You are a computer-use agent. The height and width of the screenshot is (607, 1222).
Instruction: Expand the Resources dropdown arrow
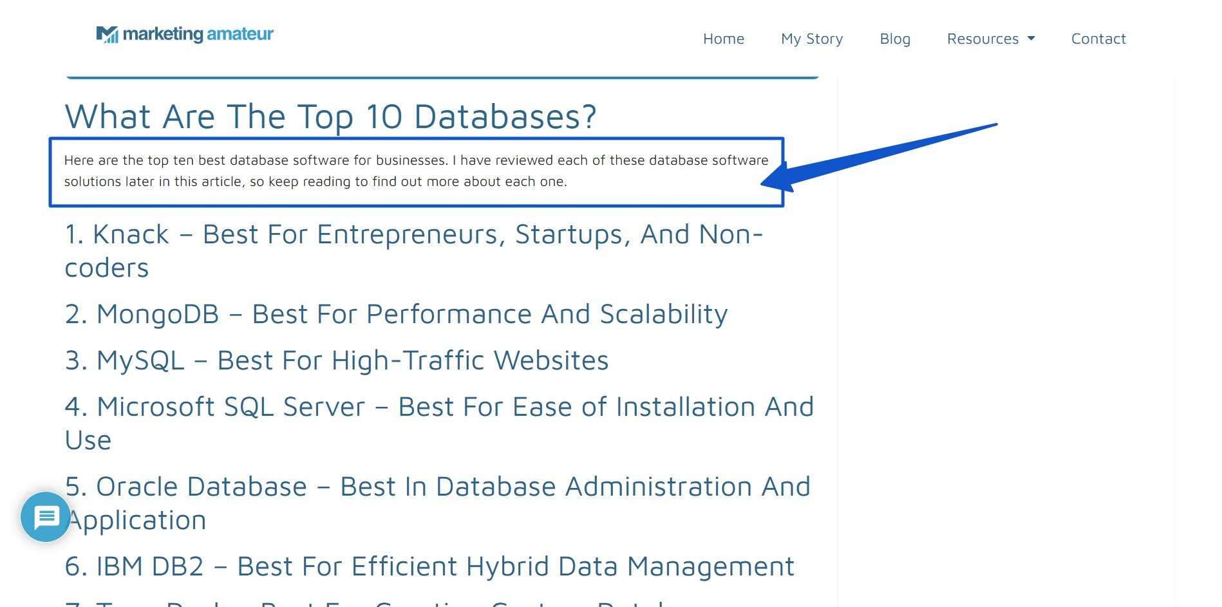click(x=1031, y=39)
